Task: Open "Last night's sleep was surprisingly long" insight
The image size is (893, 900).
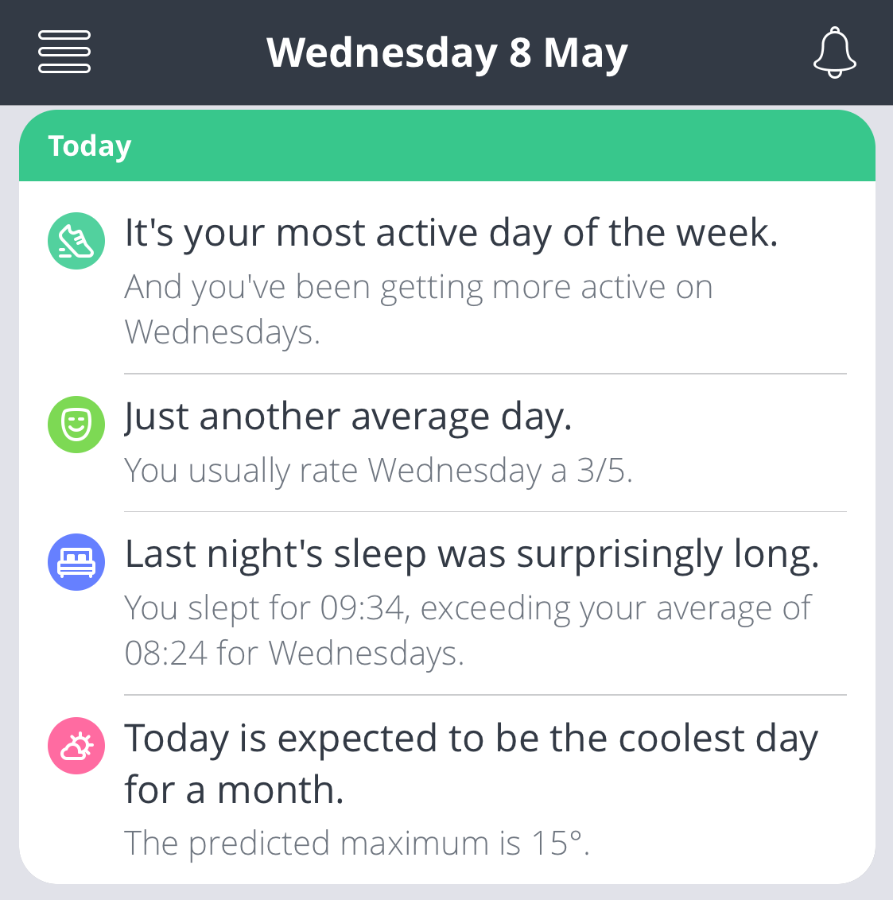Action: (447, 603)
